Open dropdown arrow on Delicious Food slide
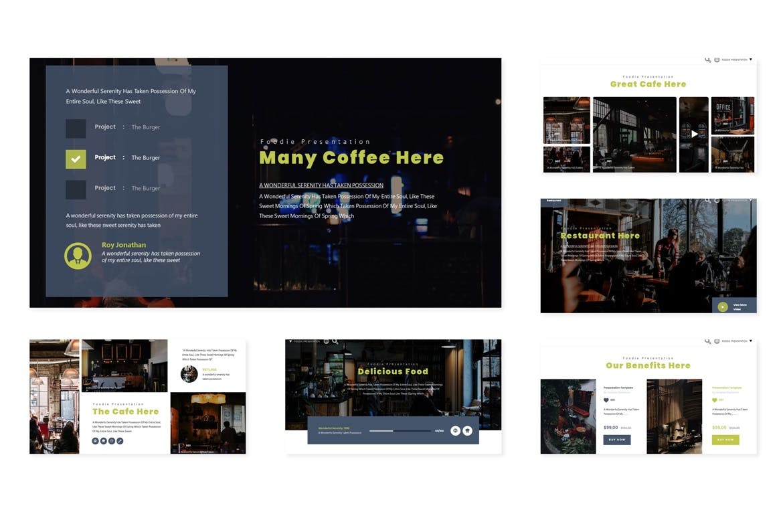This screenshot has width=783, height=522. coord(291,341)
